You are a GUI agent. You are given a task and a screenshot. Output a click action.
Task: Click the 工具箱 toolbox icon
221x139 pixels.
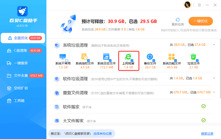(x=9, y=101)
